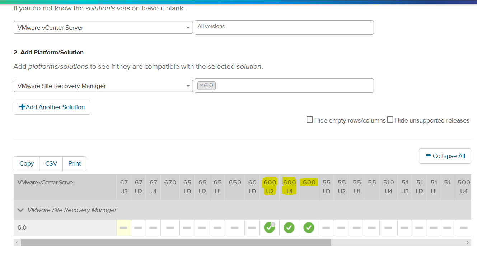Click the 6.5 U2 column header
This screenshot has height=254, width=477.
tap(202, 187)
